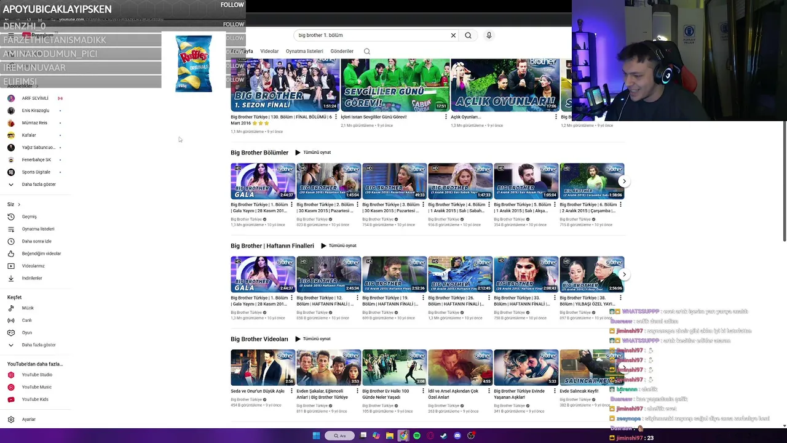Open Ayarlar settings in sidebar
Screen dimensions: 787x443
[22, 420]
